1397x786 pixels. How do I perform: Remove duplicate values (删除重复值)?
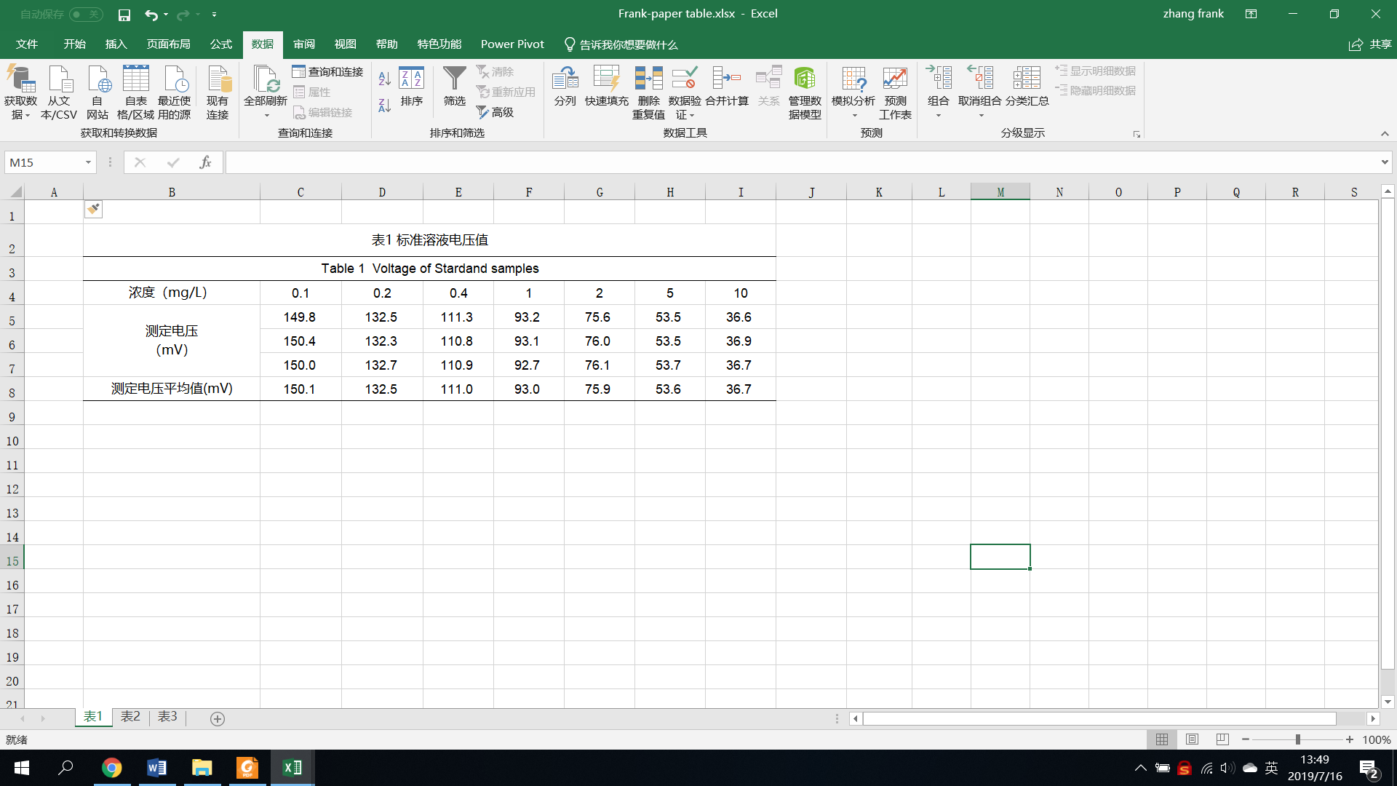(x=648, y=92)
